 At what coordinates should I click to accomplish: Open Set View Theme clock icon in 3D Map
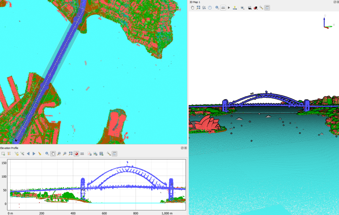[210, 8]
